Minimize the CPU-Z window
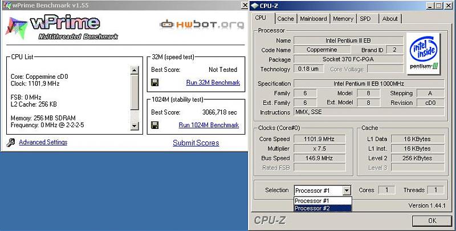The height and width of the screenshot is (231, 456). (x=431, y=6)
